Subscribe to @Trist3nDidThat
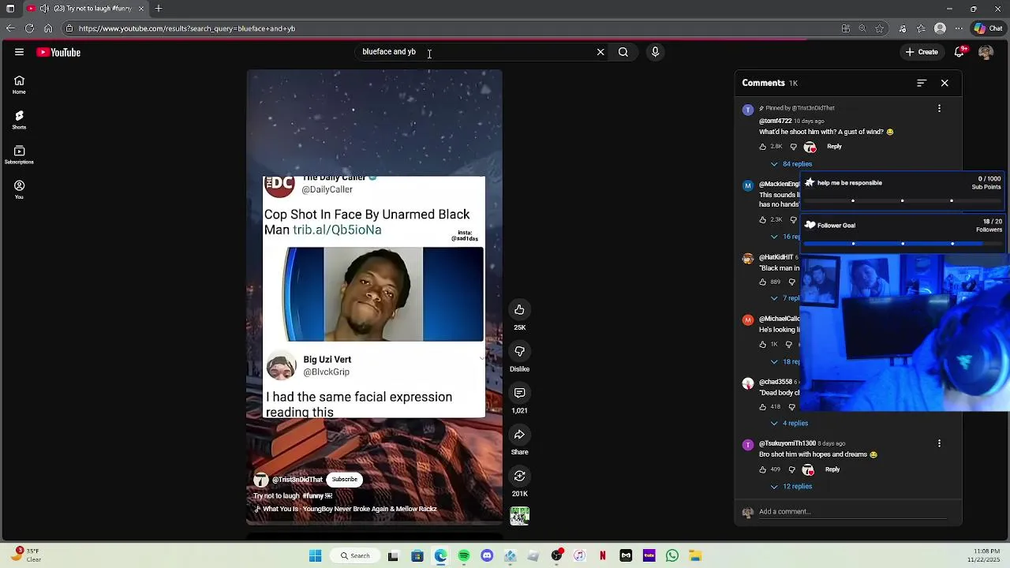1010x568 pixels. pos(345,480)
